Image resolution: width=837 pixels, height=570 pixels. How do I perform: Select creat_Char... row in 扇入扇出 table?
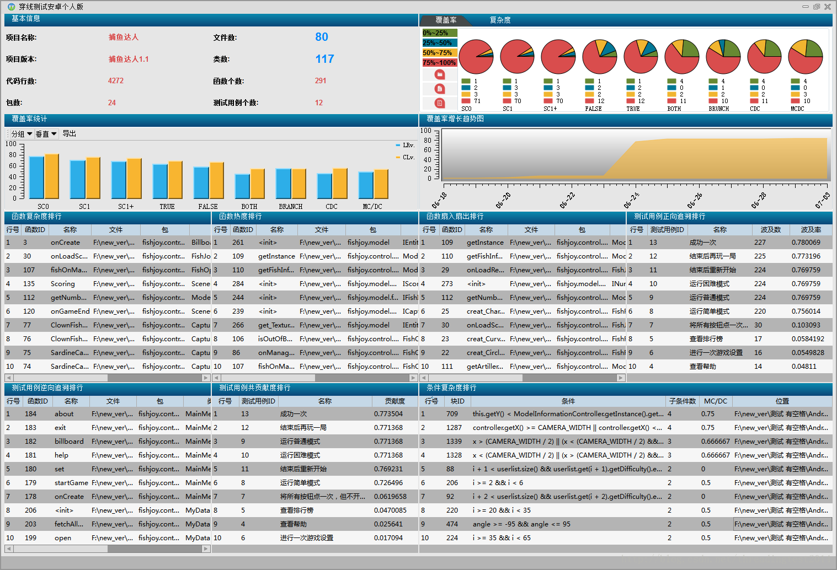click(523, 311)
